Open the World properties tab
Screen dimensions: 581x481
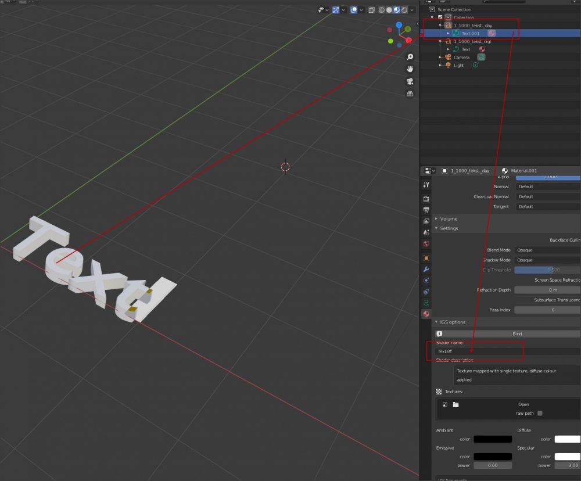426,244
